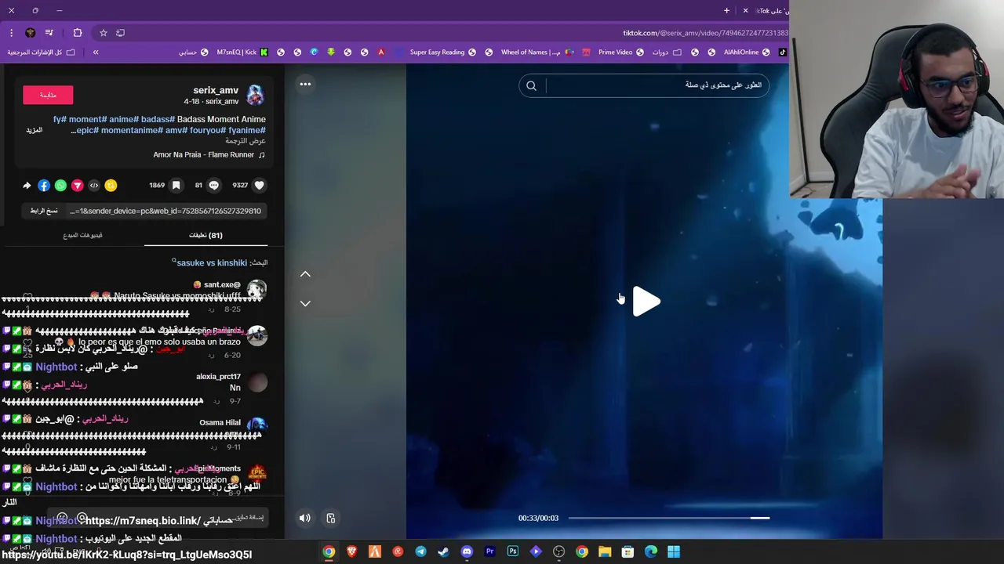This screenshot has width=1004, height=564.
Task: Open Photoshop from the taskbar
Action: point(513,551)
